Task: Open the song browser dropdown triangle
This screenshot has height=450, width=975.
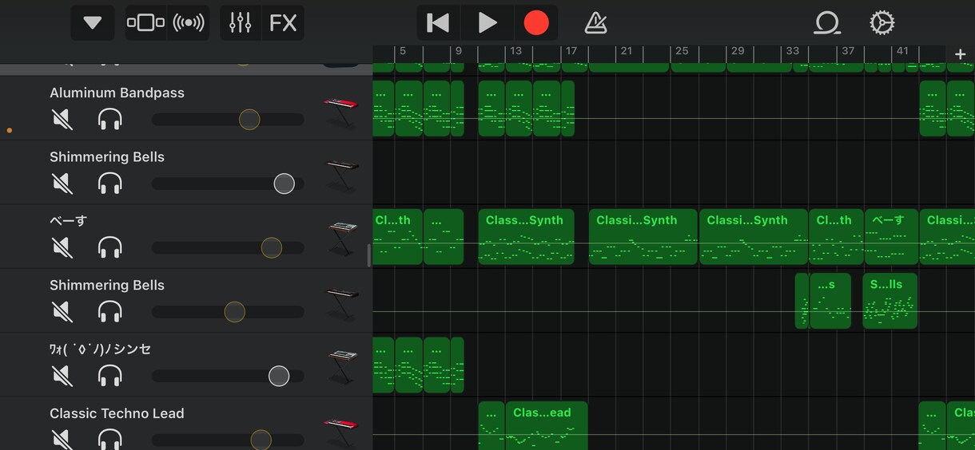Action: (x=93, y=22)
